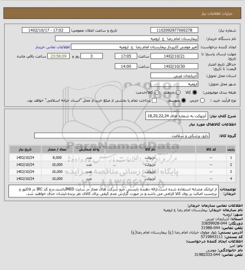Screen dimensions: 245x270
Task: Open the اطلاعات تماس خریدار link
Action: coord(52,47)
